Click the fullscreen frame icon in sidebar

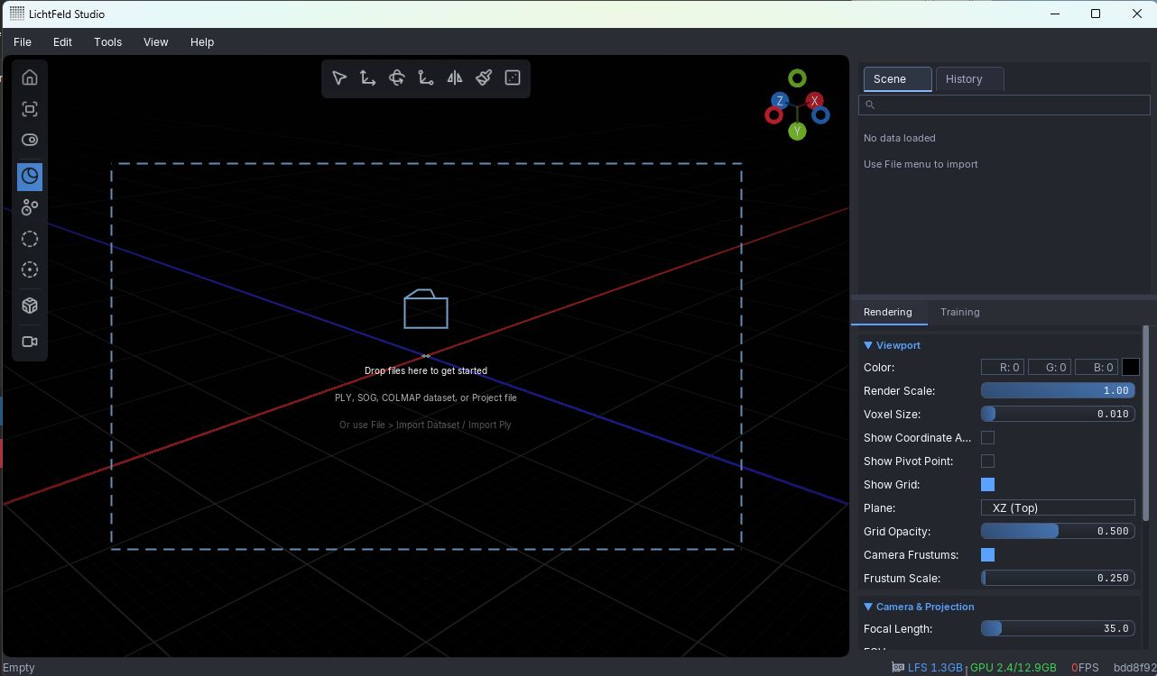point(30,109)
